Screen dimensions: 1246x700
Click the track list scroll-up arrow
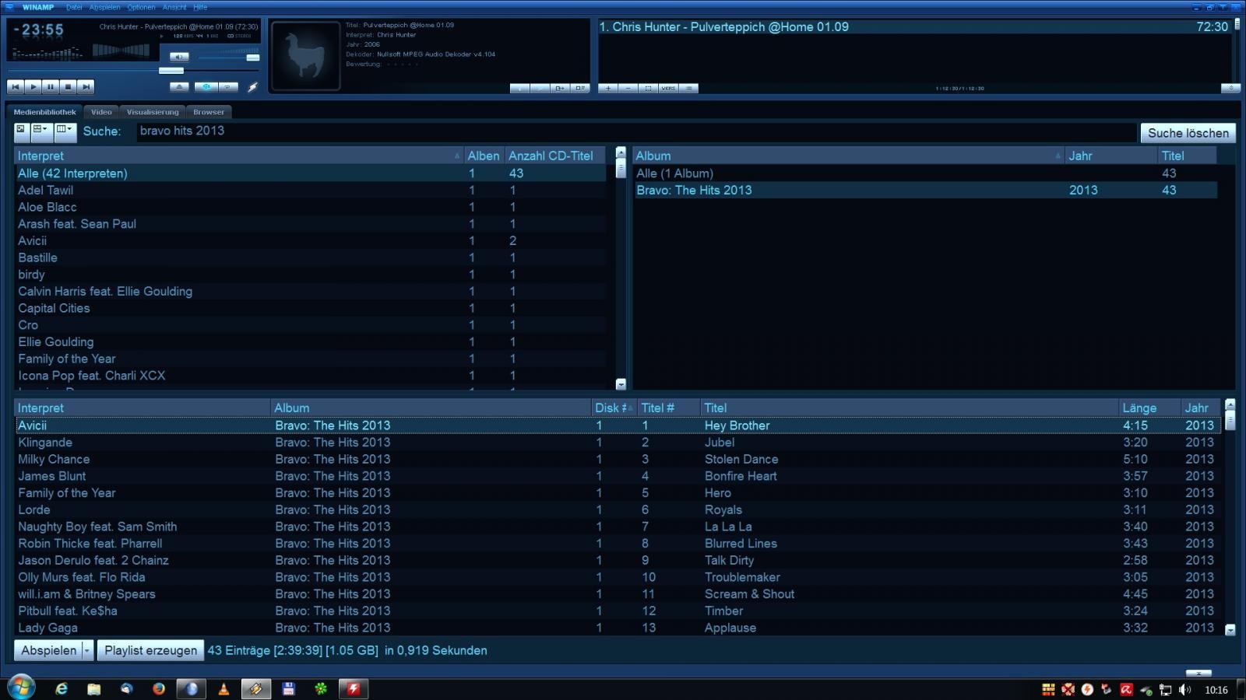(1230, 404)
